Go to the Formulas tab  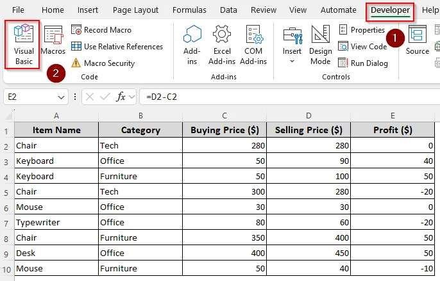[189, 10]
